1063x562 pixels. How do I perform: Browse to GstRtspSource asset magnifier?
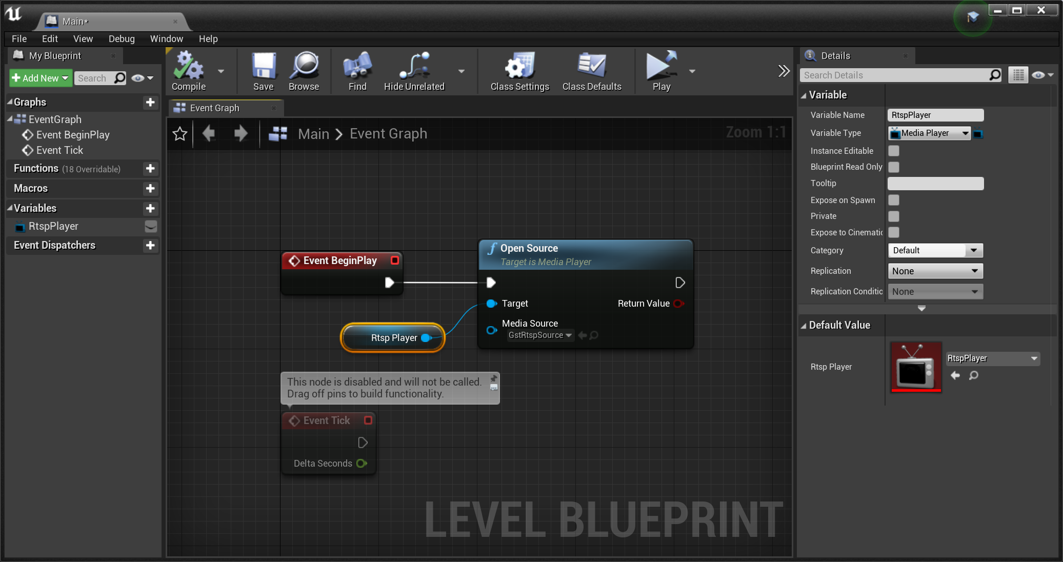594,335
